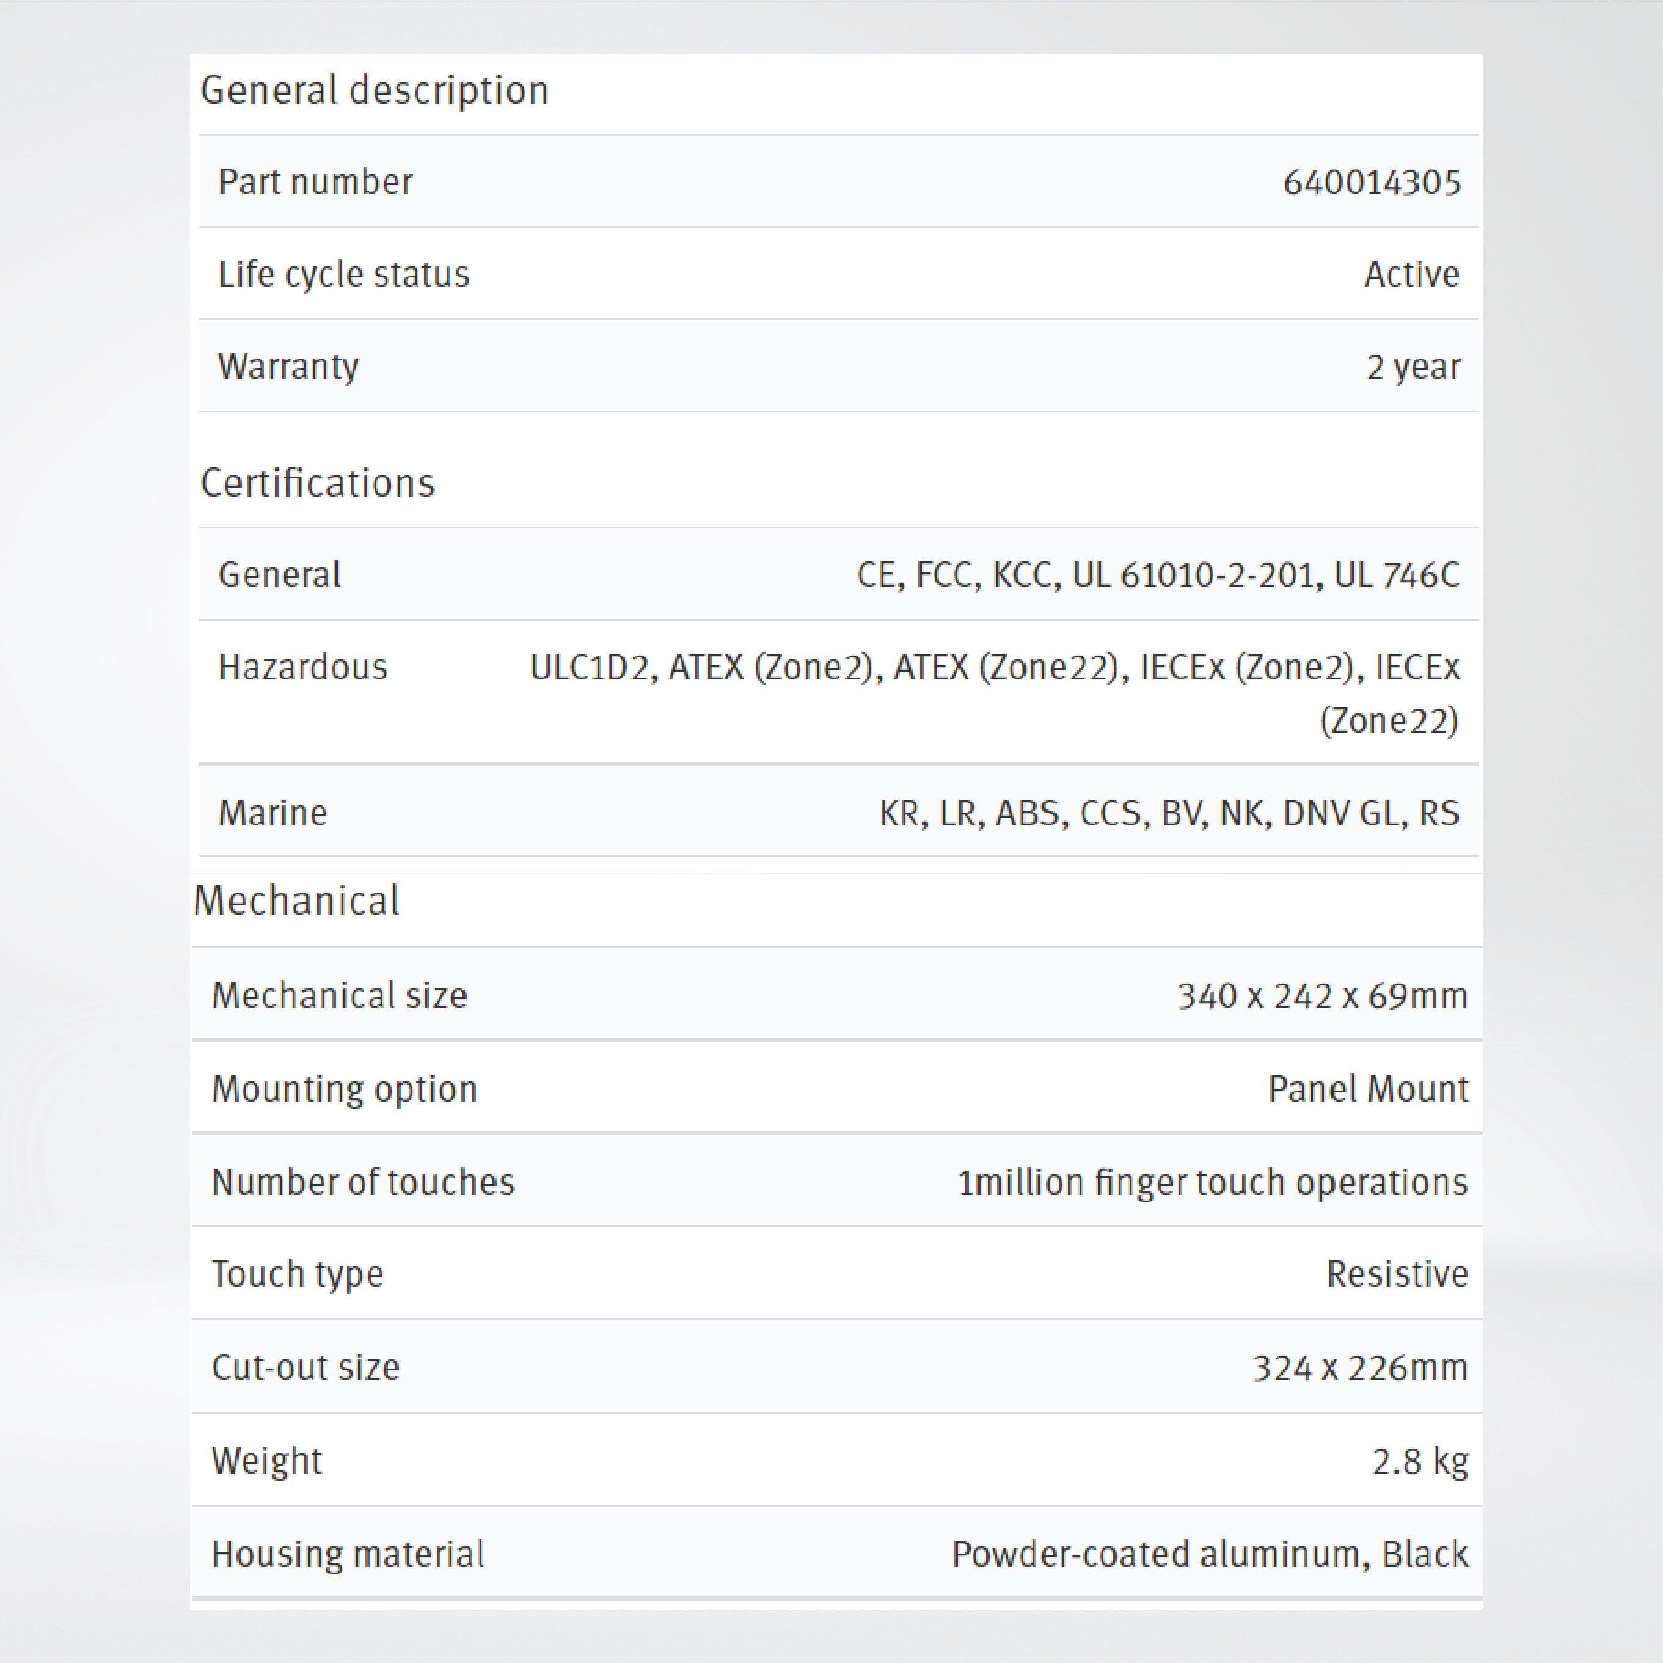This screenshot has height=1663, width=1663.
Task: Select the 340 x 242 x 69mm value
Action: 1322,996
